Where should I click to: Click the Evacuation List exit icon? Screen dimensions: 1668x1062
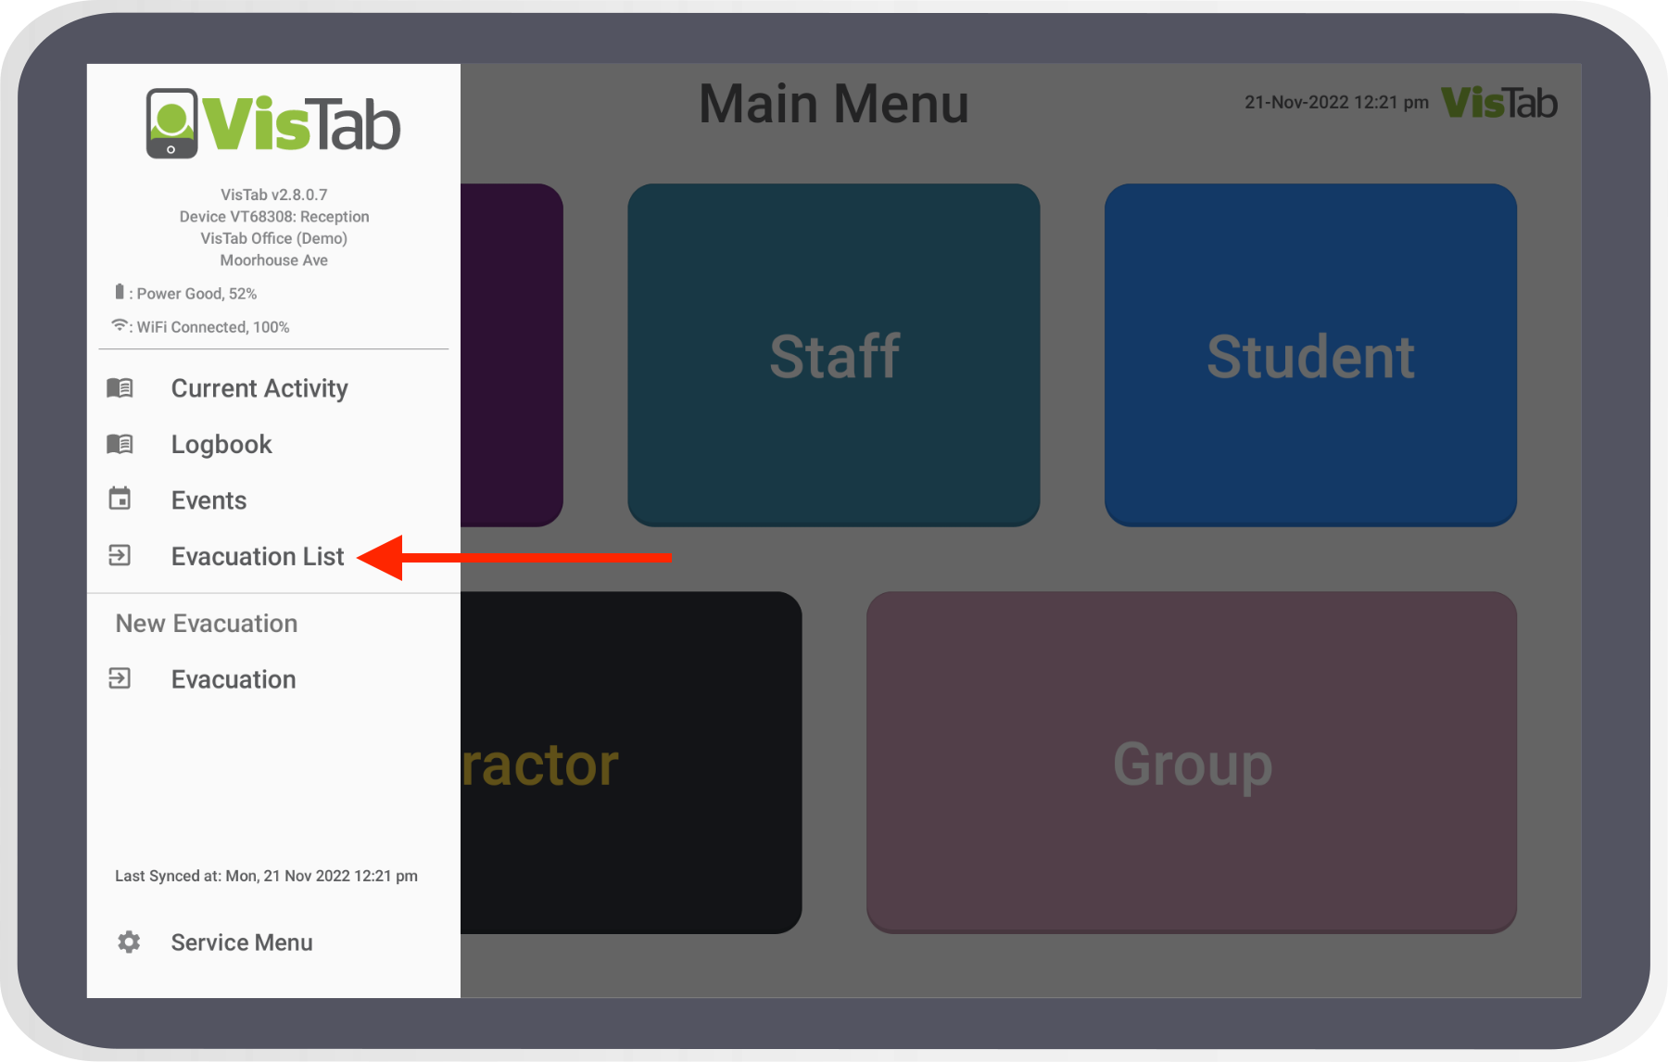click(120, 556)
